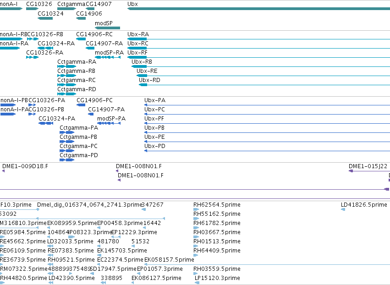The image size is (390, 285).
Task: Select the Cctgamma-PA protein feature
Action: [x=67, y=132]
